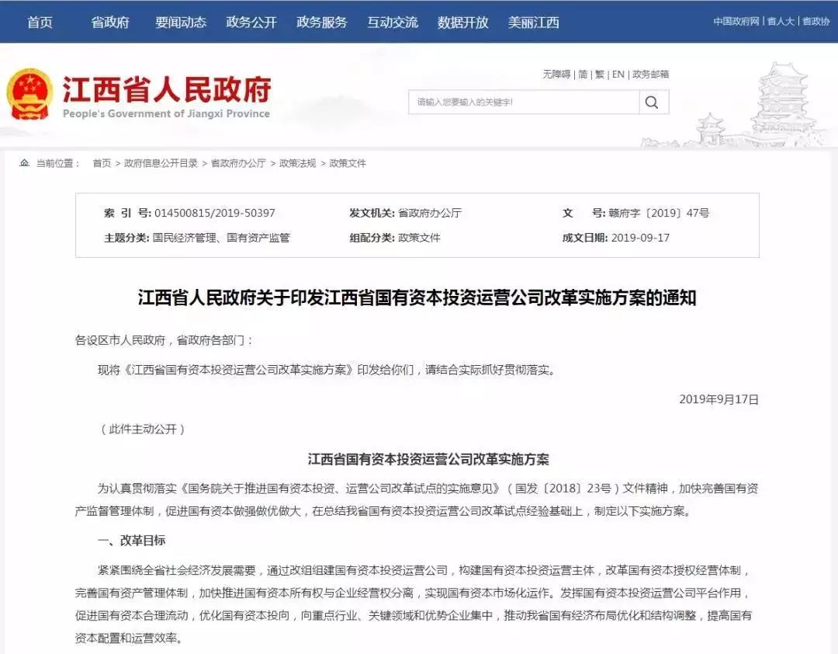The width and height of the screenshot is (838, 654).
Task: Select the 成文日期 value 2019-09-17
Action: click(x=640, y=238)
